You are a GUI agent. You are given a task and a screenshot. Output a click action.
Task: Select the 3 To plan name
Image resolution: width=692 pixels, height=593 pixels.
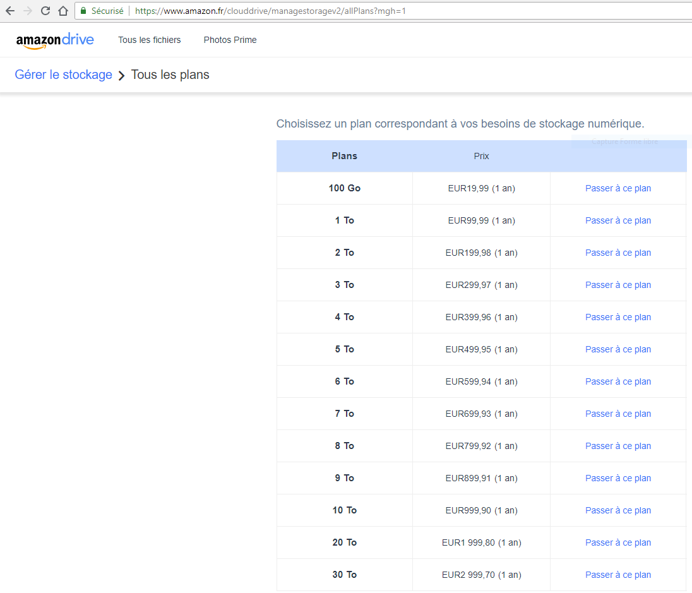click(344, 285)
